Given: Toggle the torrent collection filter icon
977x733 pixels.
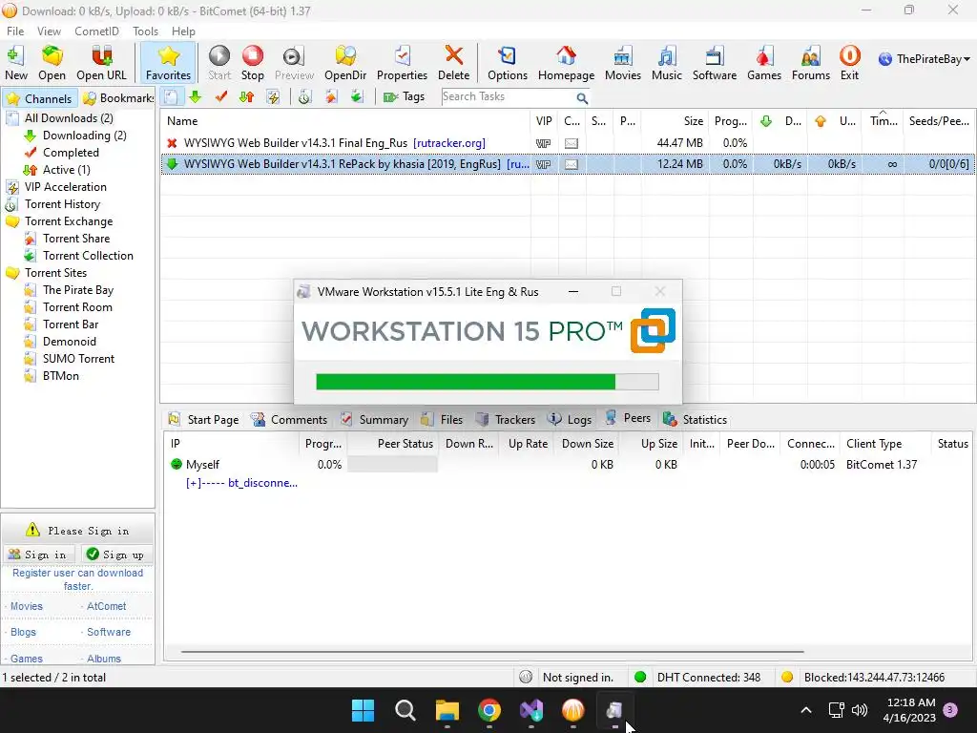Looking at the screenshot, I should point(357,97).
